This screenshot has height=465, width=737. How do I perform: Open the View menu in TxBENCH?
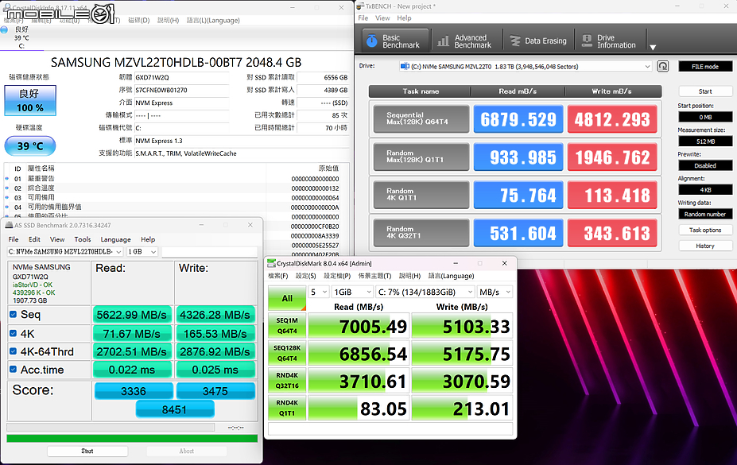382,17
